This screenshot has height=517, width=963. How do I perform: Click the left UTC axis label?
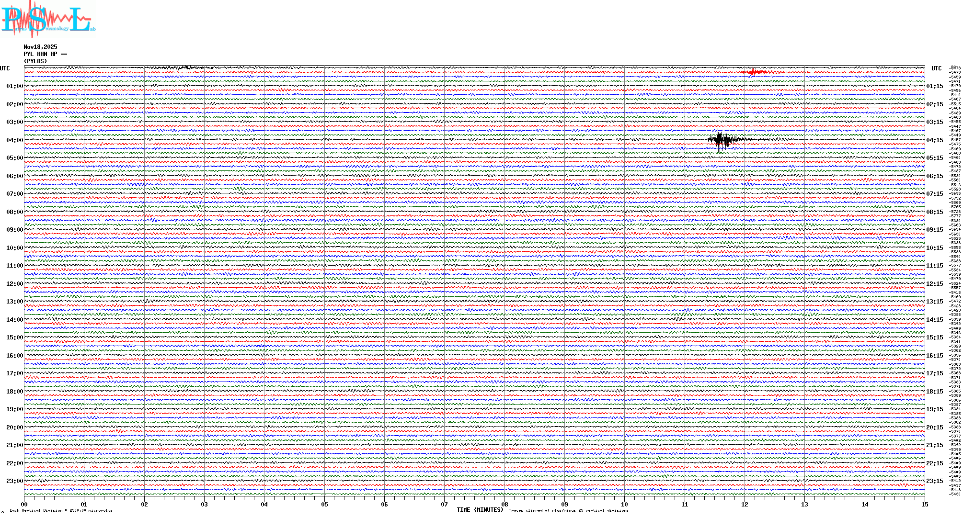click(5, 68)
